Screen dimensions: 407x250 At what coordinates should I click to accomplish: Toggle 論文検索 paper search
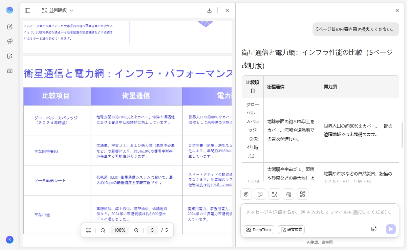coord(291,230)
